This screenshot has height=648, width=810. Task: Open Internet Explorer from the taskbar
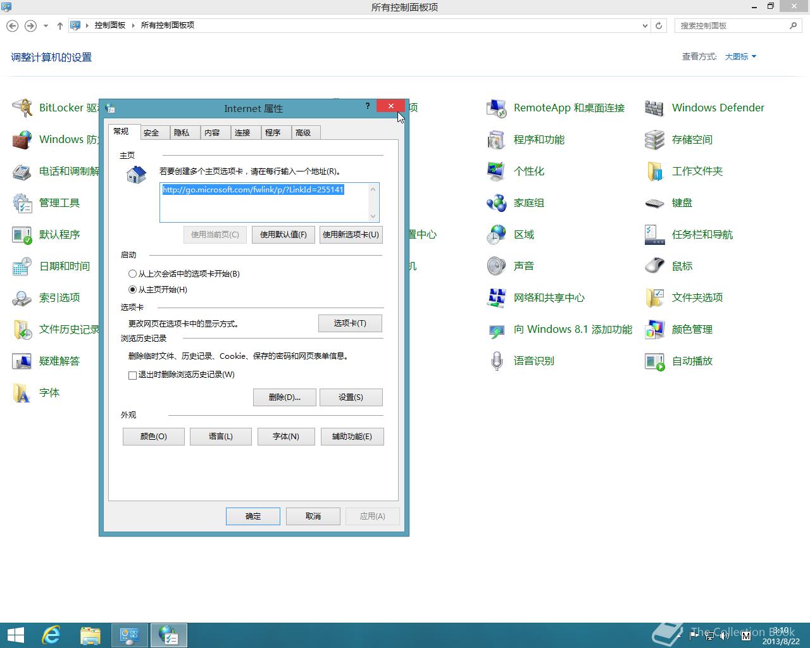(51, 635)
